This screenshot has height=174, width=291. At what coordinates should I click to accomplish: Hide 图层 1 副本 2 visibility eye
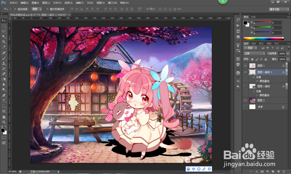(x=245, y=72)
